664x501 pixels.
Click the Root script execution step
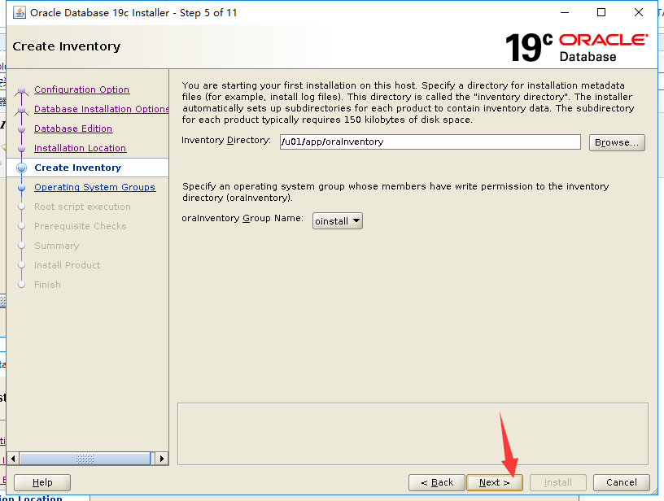pyautogui.click(x=82, y=207)
